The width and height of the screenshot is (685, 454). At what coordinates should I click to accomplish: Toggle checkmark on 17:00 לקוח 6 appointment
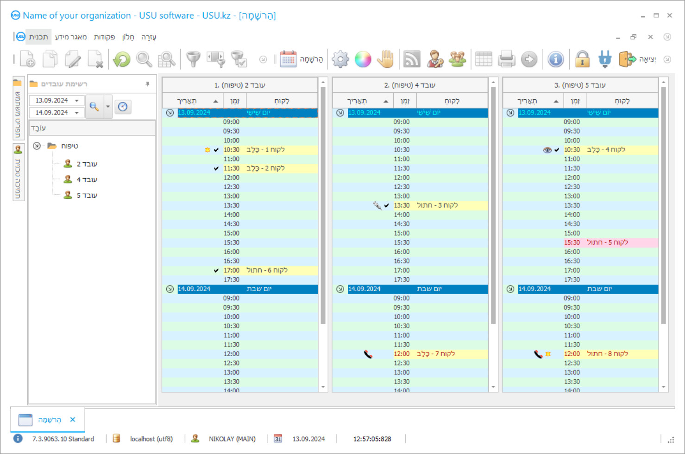pos(216,270)
